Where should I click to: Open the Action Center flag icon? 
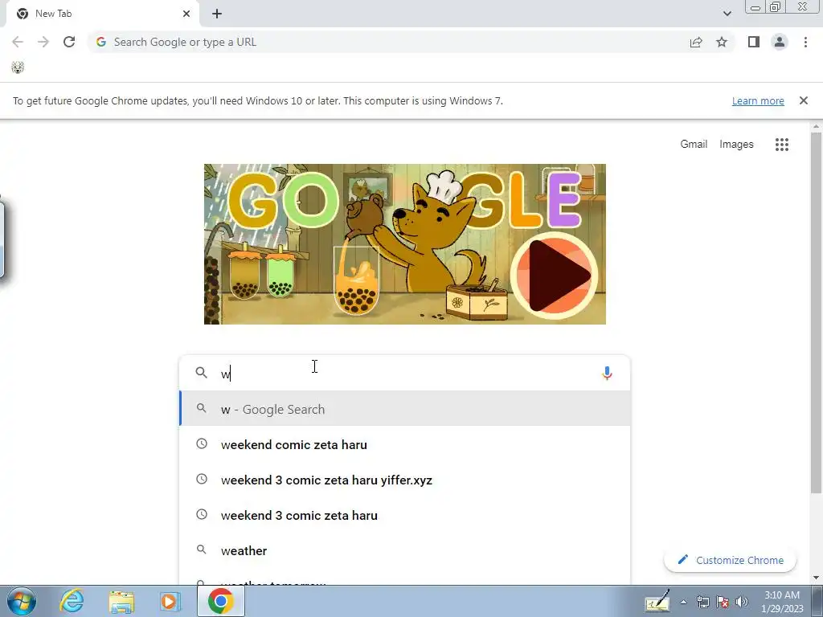click(723, 602)
